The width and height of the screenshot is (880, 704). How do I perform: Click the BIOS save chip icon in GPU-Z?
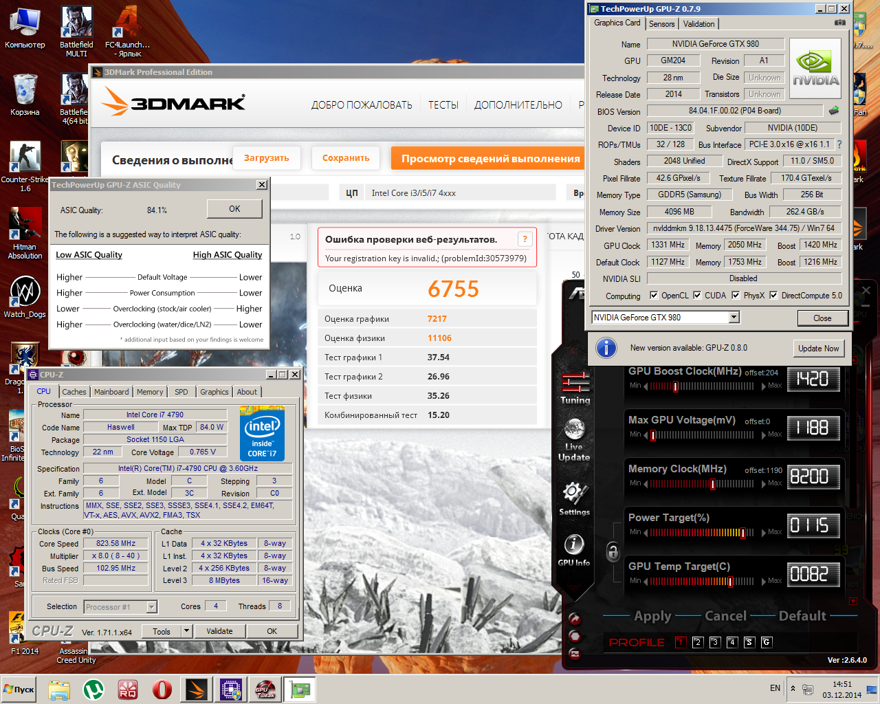click(834, 110)
